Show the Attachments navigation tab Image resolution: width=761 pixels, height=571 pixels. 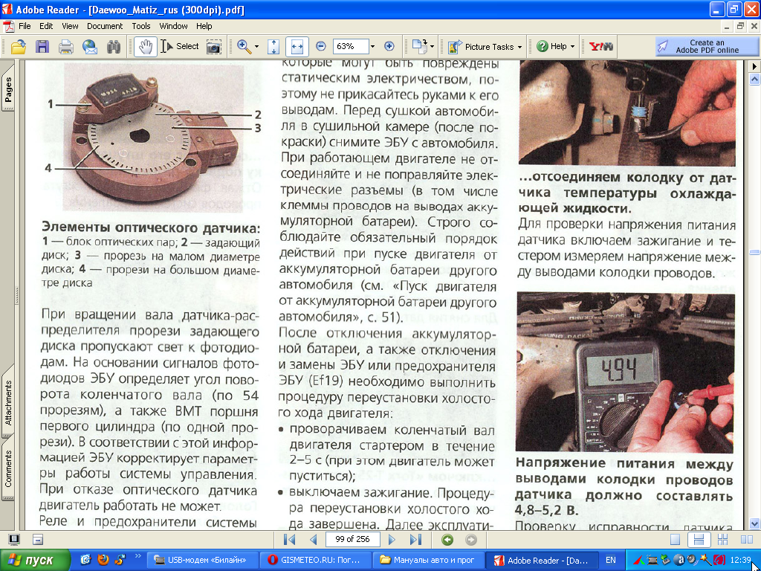pyautogui.click(x=8, y=401)
